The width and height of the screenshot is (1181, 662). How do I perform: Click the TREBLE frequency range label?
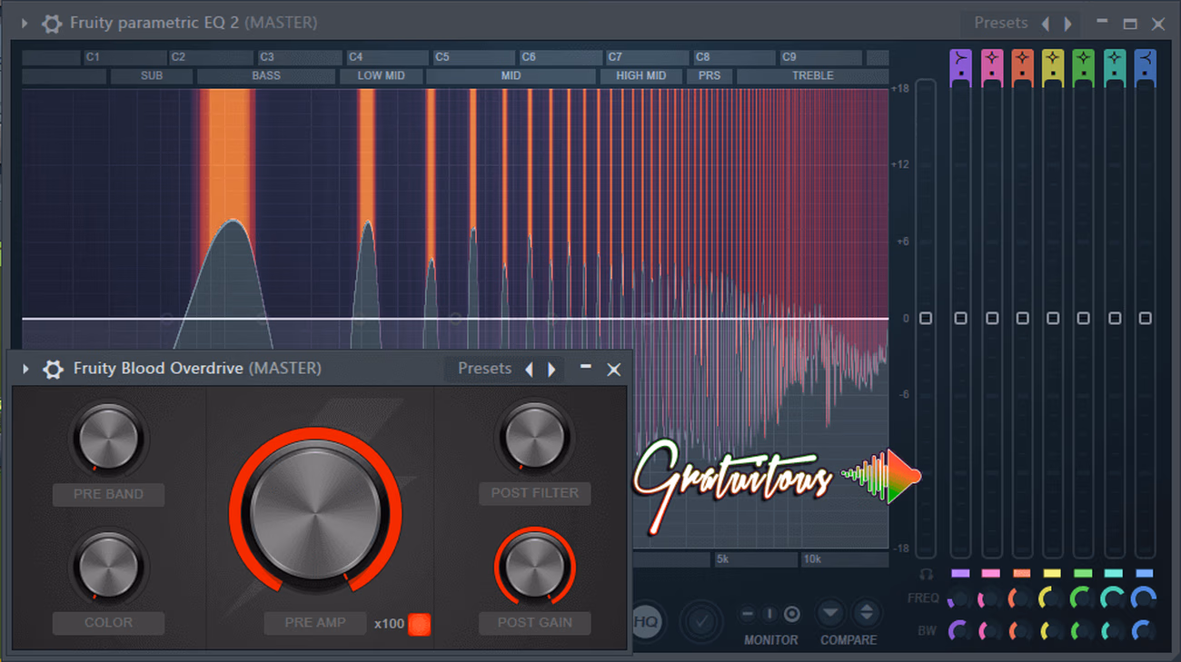click(x=812, y=76)
